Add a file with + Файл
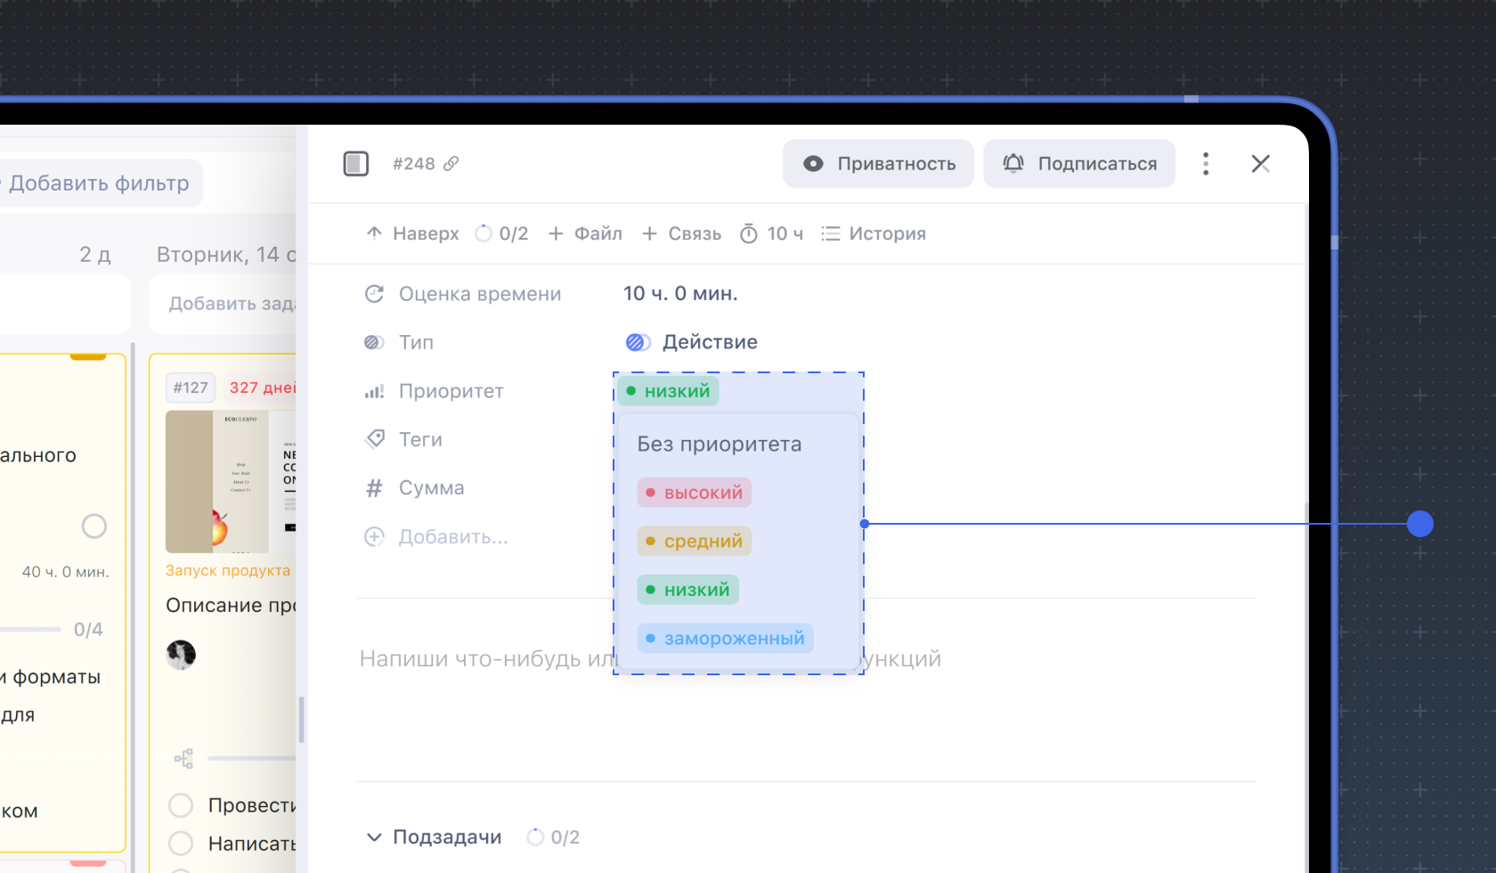The height and width of the screenshot is (873, 1496). click(585, 233)
